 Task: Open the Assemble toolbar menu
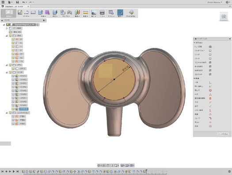[66, 16]
